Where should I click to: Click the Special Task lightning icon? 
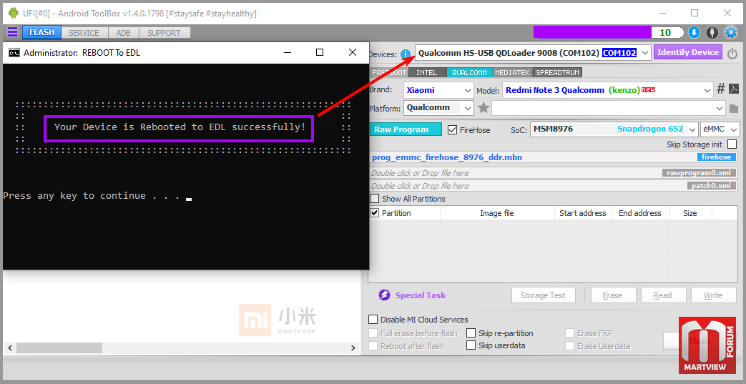click(384, 295)
